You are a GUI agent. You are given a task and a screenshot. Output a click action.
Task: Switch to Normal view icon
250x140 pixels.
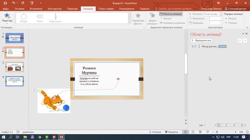coord(186,132)
